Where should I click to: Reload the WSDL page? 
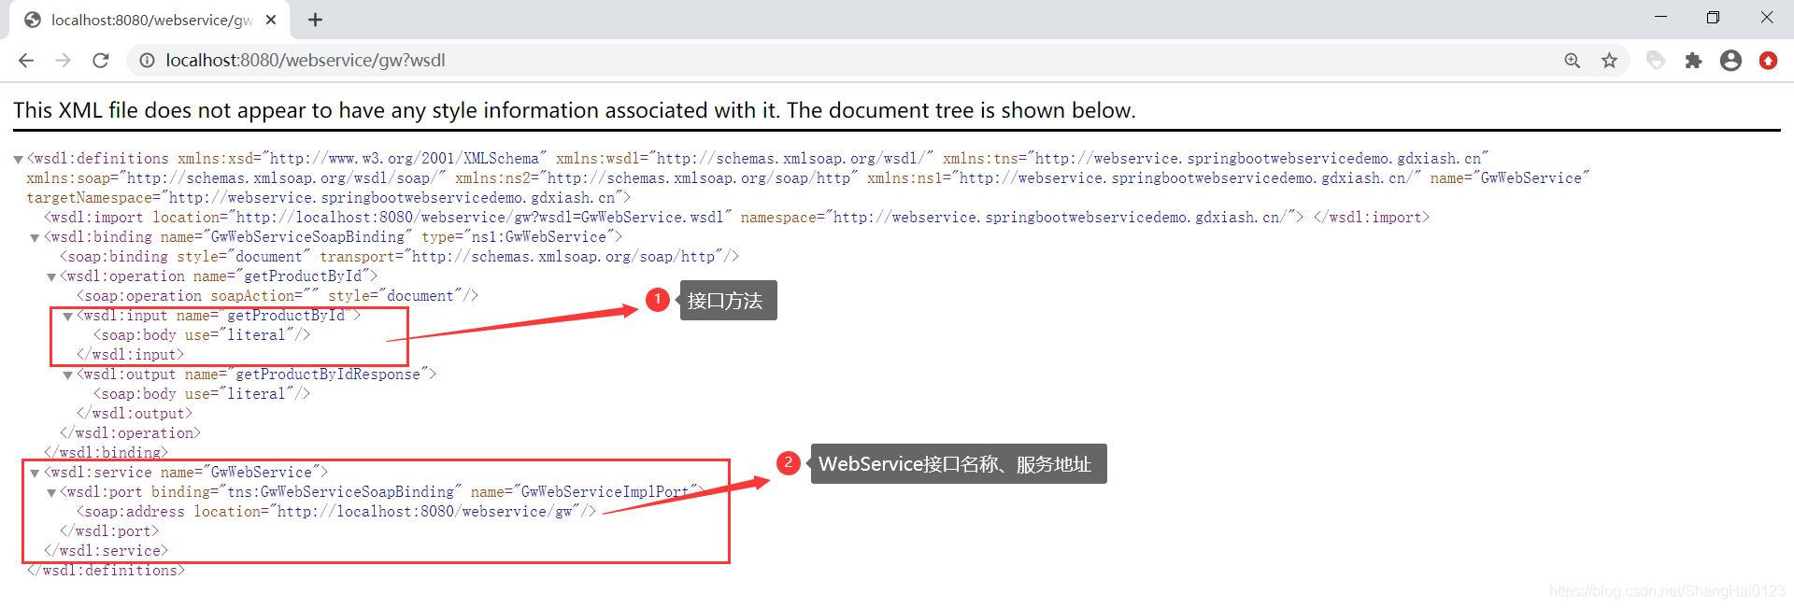point(100,61)
